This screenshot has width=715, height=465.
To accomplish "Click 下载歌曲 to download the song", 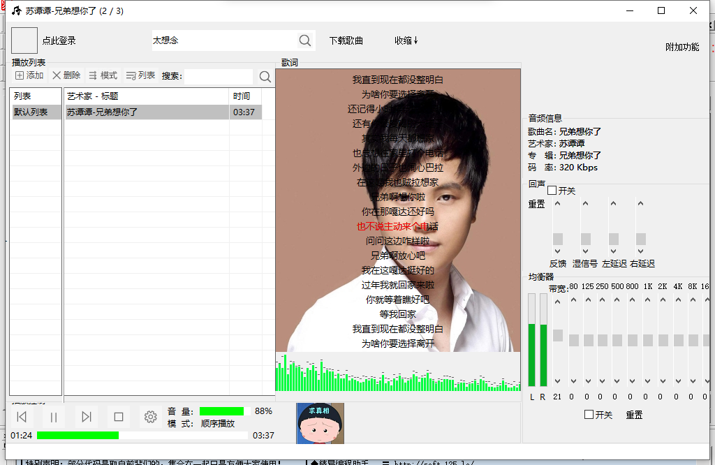I will click(346, 40).
